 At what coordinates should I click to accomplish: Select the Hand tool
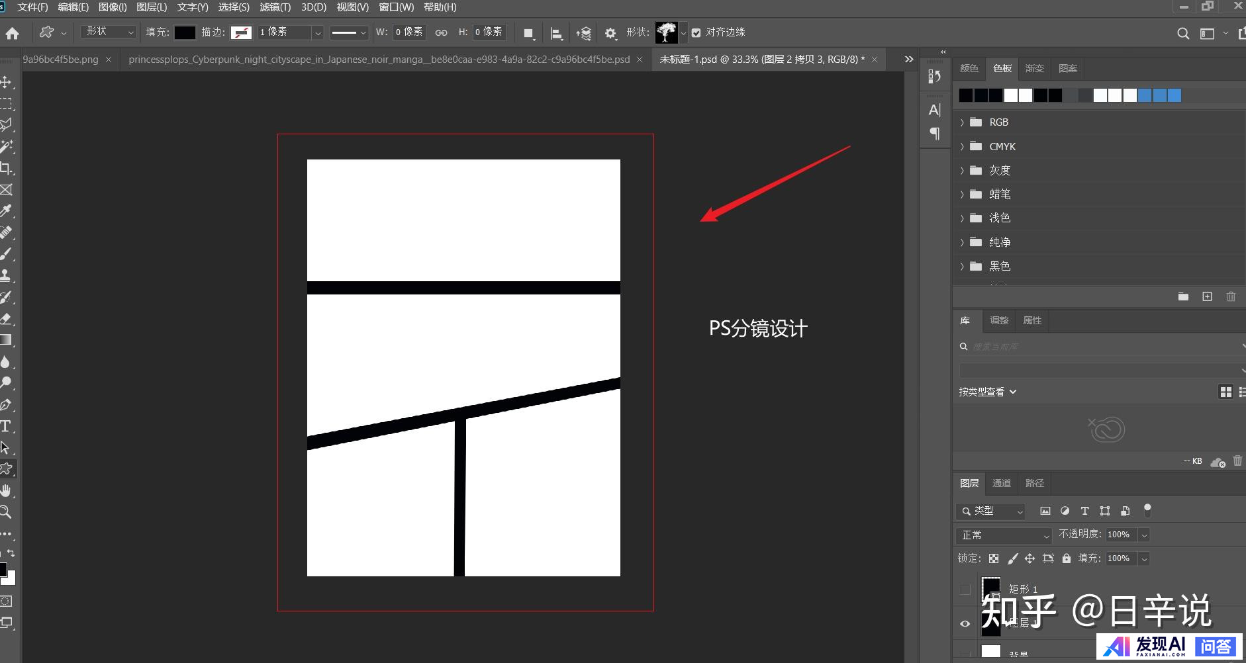tap(6, 490)
